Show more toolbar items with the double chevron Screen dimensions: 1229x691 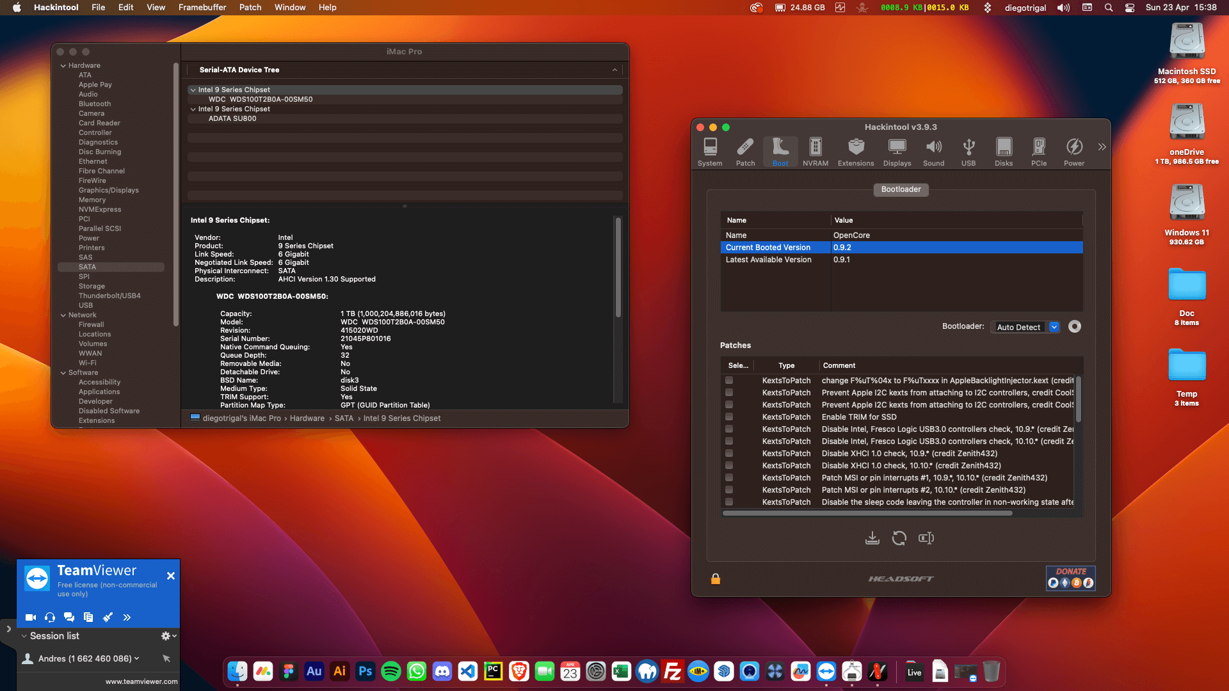point(1102,147)
